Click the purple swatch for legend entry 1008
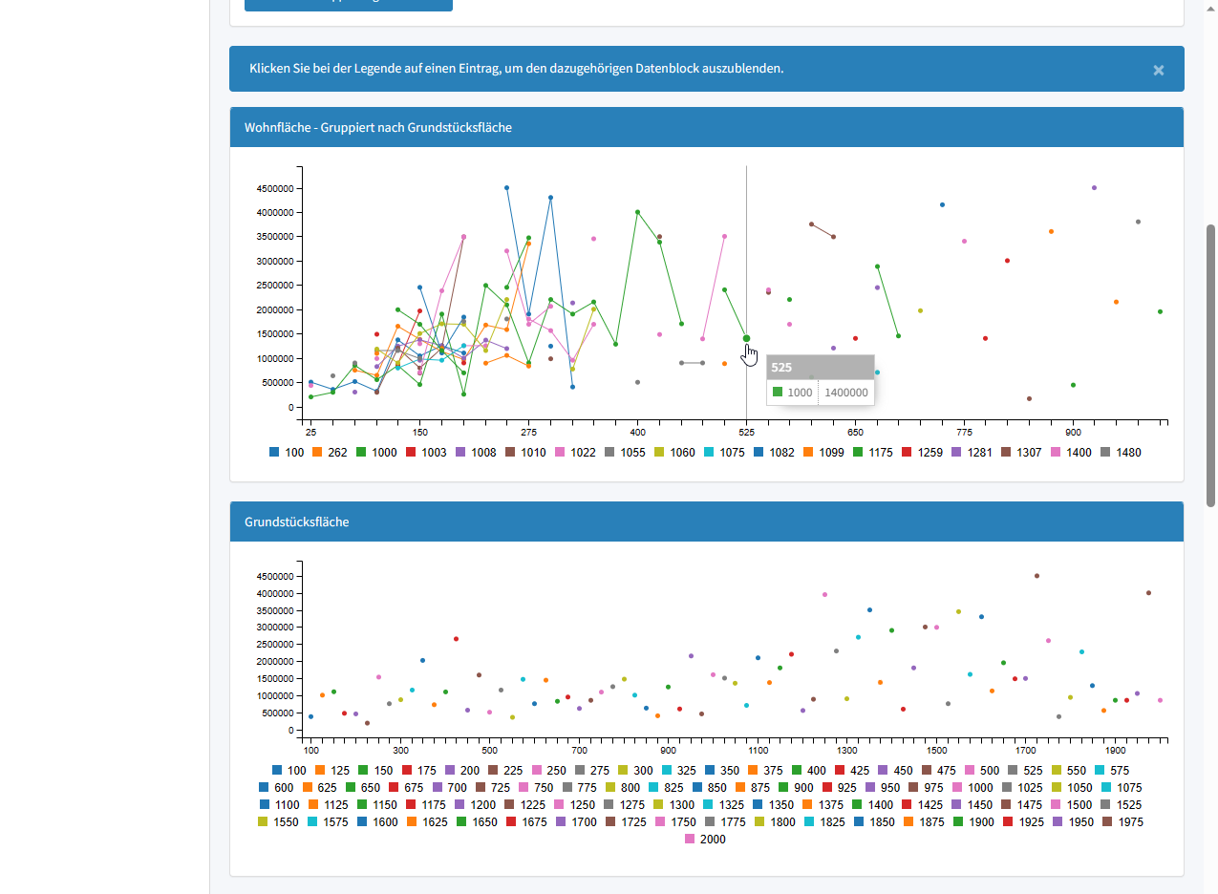The image size is (1218, 894). 460,453
